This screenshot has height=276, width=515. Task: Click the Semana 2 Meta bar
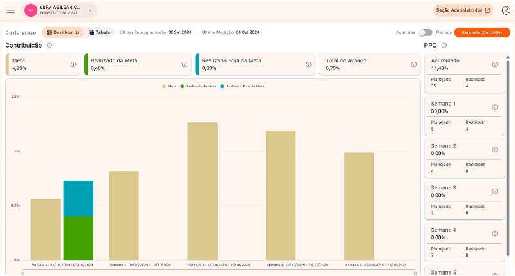(124, 216)
